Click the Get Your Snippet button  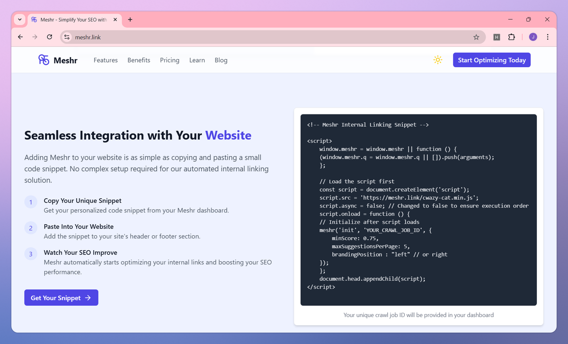61,297
